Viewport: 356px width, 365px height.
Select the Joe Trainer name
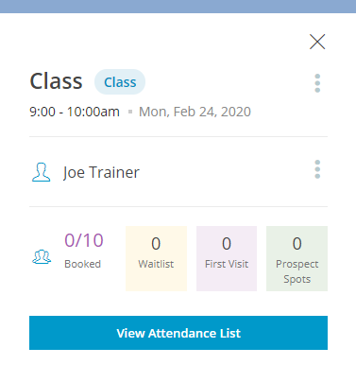(x=101, y=172)
